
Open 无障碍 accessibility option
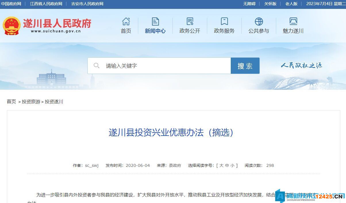(249, 4)
